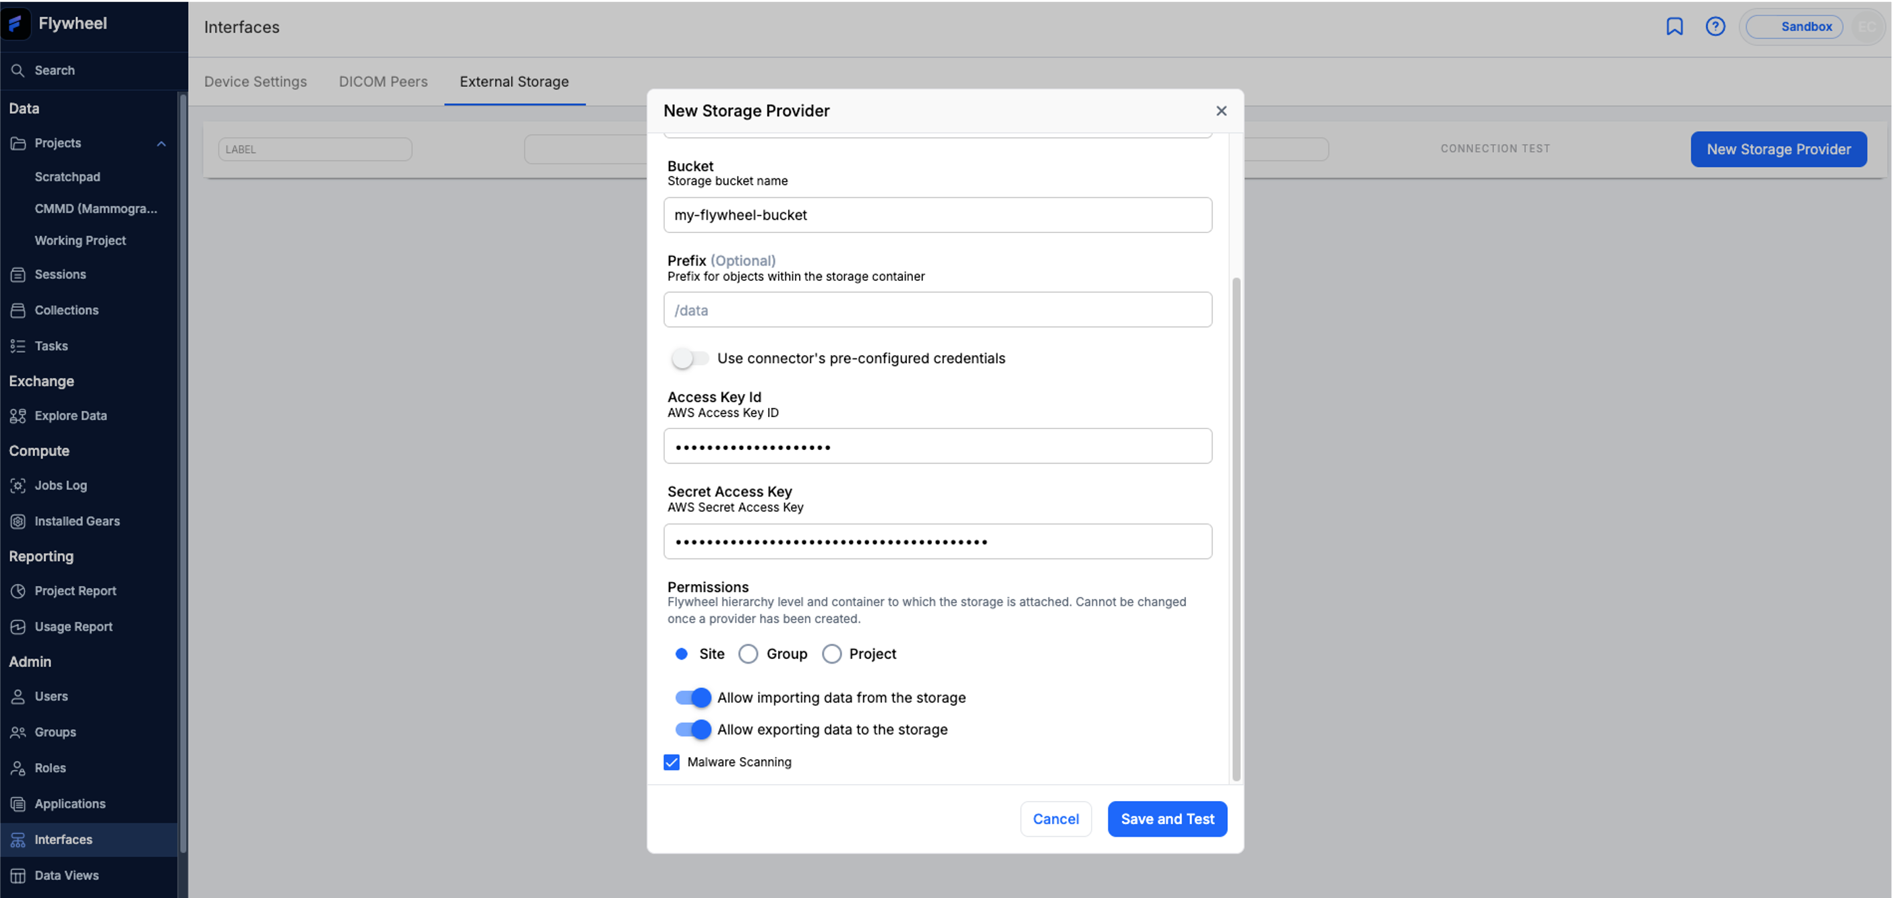The height and width of the screenshot is (898, 1894).
Task: Click the Flywheel logo icon
Action: 16,24
